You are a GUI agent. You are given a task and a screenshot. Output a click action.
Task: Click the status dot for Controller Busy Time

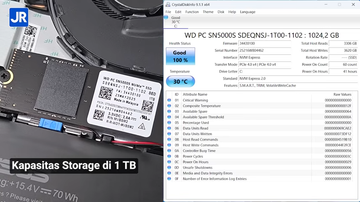(169, 151)
